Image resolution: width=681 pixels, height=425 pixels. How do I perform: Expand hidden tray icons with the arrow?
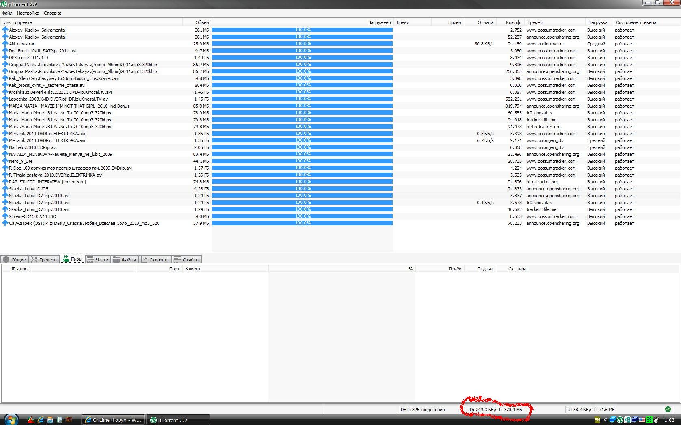coord(605,420)
